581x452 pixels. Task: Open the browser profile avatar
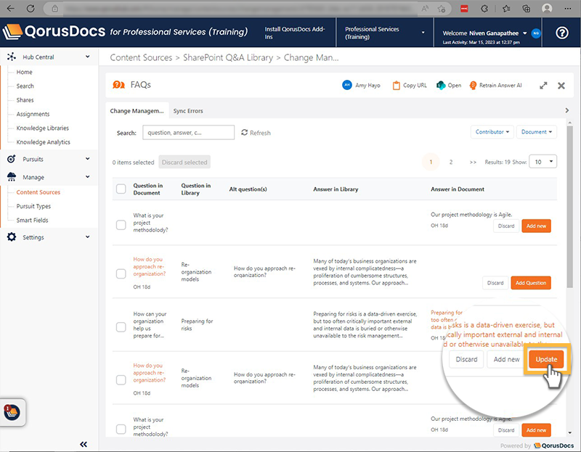(547, 9)
